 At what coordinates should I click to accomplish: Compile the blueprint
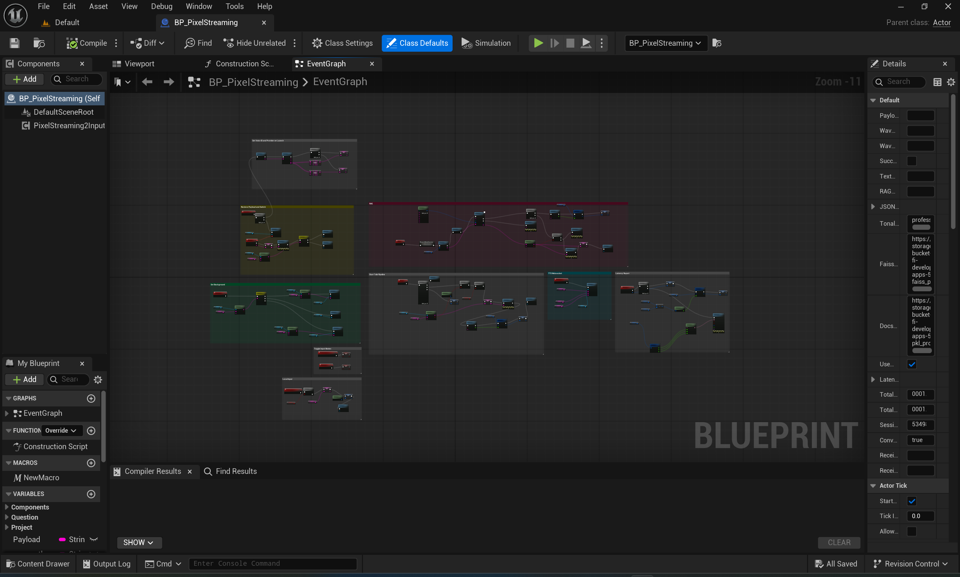[86, 43]
